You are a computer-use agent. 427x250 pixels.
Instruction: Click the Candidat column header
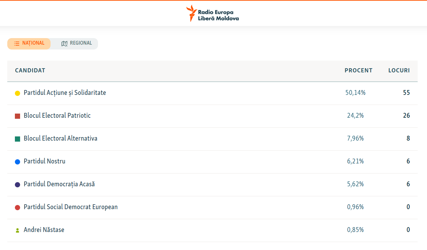click(30, 70)
